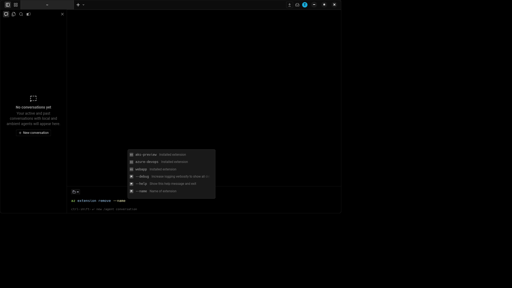
Task: Toggle the left sidebar panel icon
Action: pos(8,5)
